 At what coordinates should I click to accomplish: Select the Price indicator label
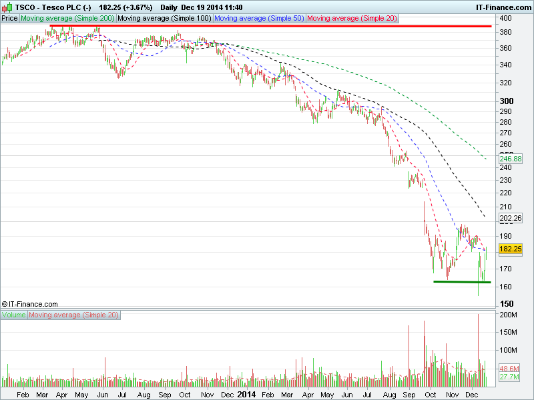pos(10,19)
